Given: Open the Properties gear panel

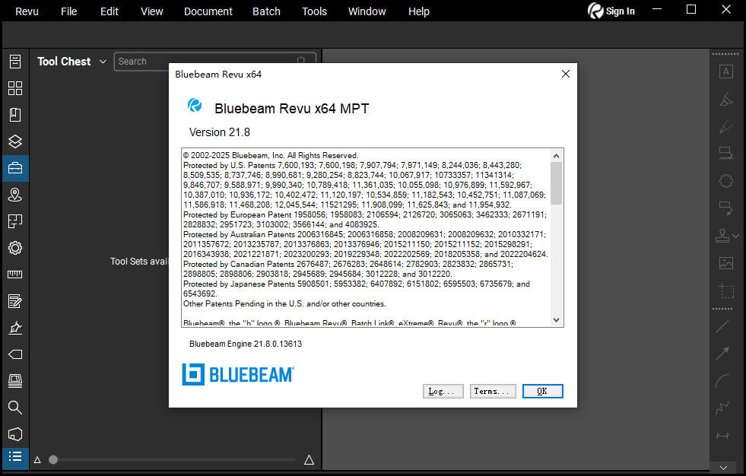Looking at the screenshot, I should [x=15, y=248].
